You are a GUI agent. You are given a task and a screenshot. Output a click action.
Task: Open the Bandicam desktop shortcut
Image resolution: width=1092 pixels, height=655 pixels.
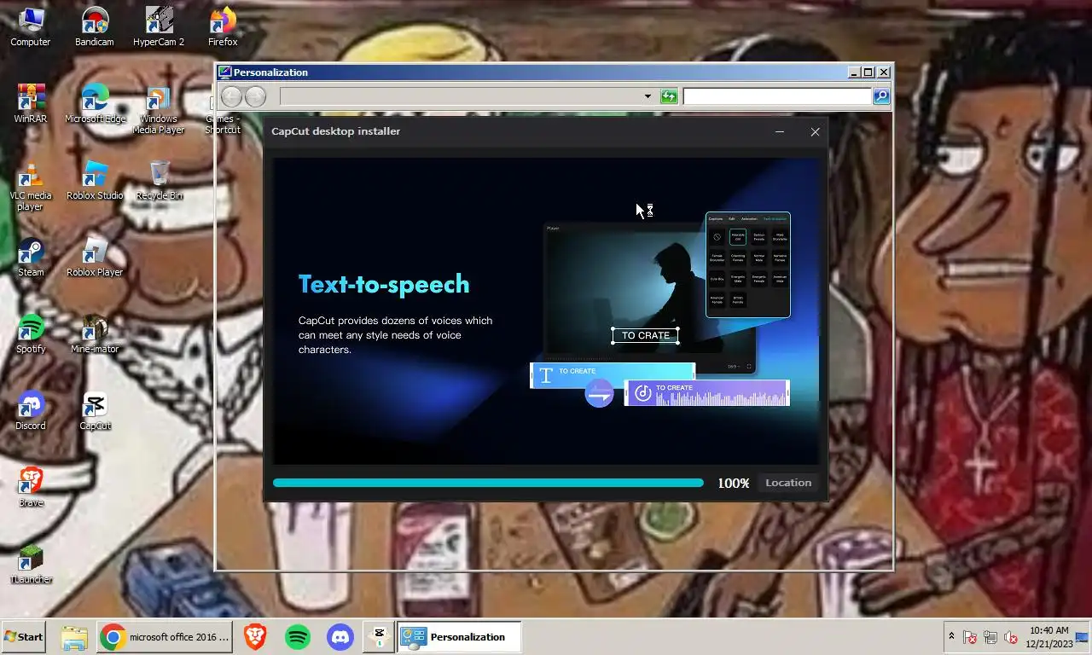click(94, 26)
